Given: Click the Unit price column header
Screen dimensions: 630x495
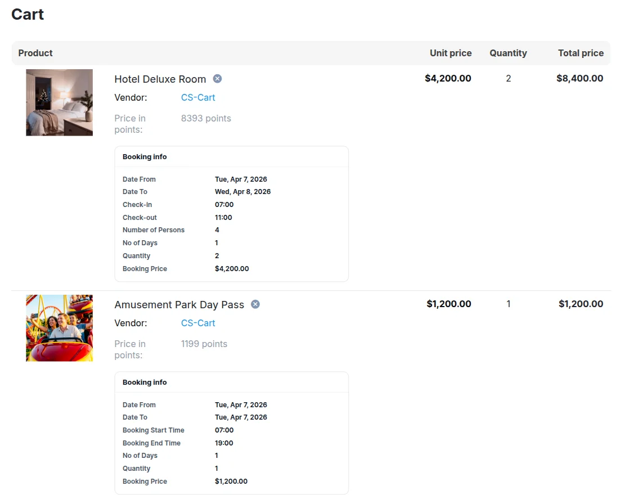Looking at the screenshot, I should 451,53.
